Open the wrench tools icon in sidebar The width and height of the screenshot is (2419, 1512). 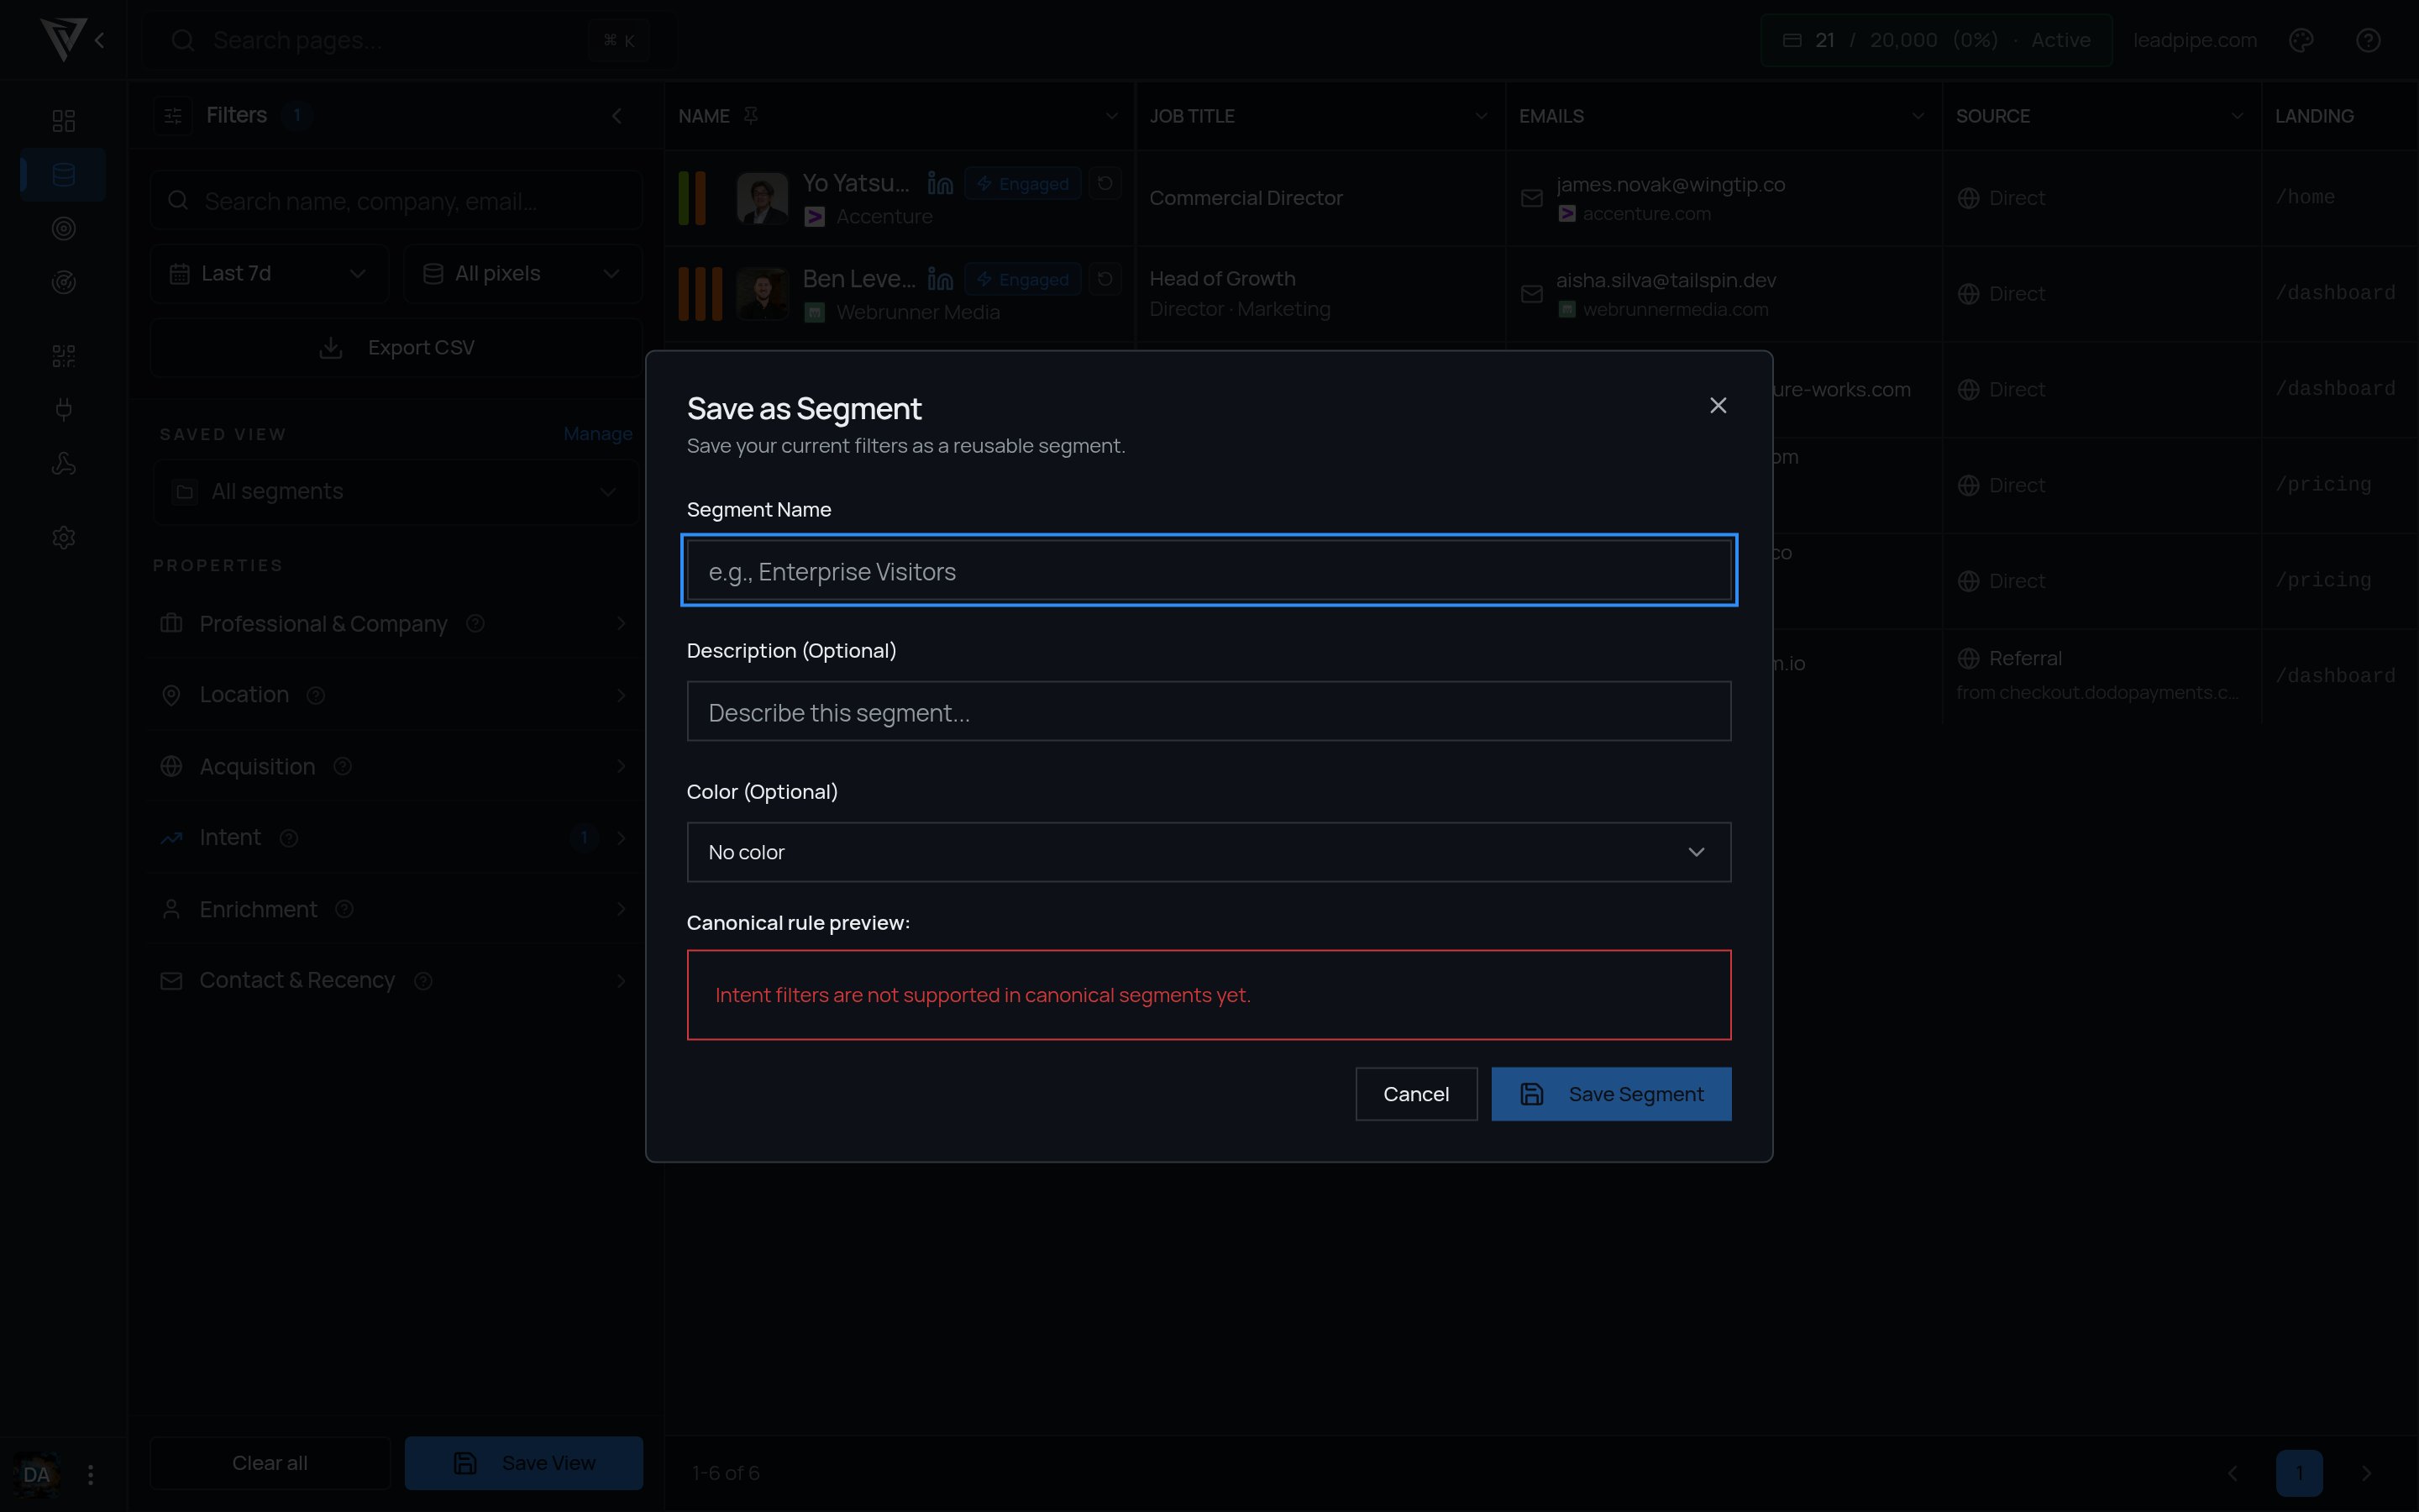(63, 464)
